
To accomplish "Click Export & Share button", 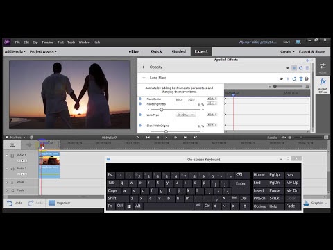I will tap(311, 51).
